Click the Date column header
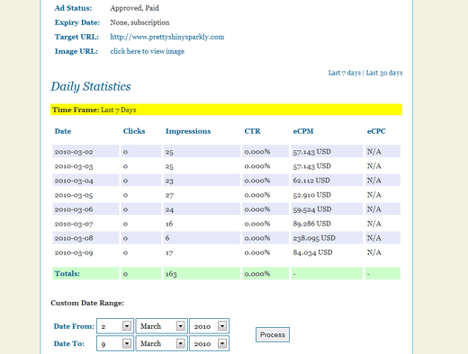The width and height of the screenshot is (468, 354). click(63, 131)
